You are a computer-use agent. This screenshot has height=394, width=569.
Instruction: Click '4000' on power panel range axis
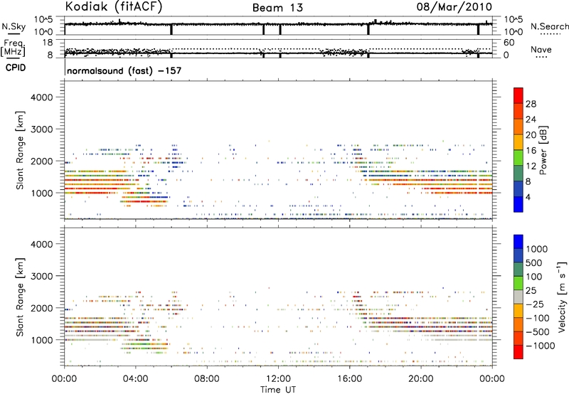pyautogui.click(x=42, y=97)
